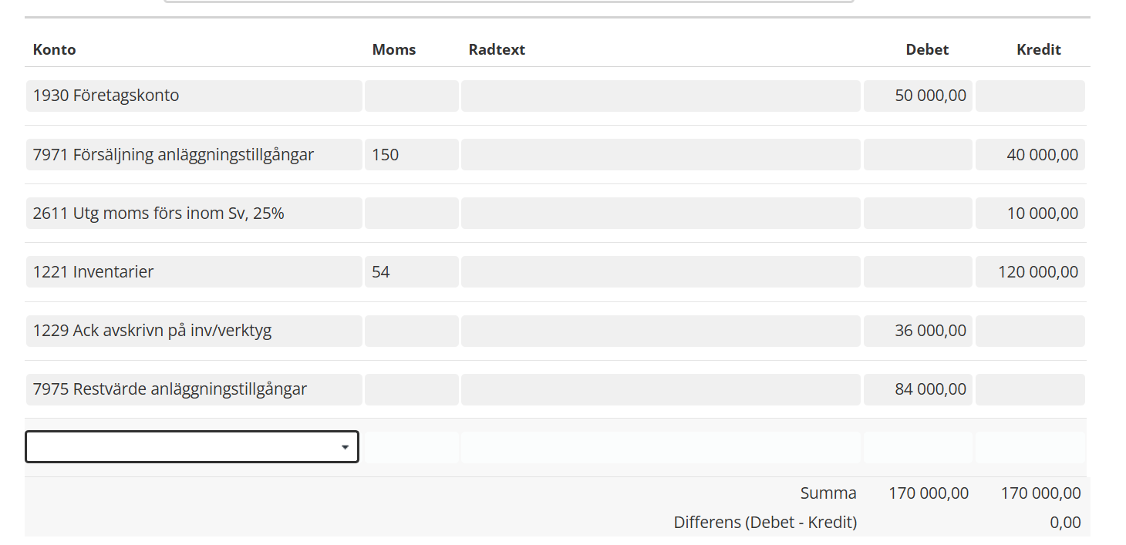Select the 1229 Ack avskrivn account field
This screenshot has height=545, width=1126.
194,331
